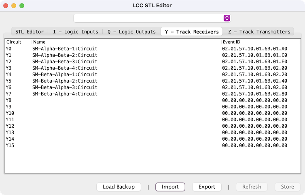Select the Y - Track Receivers tab
This screenshot has height=195, width=305.
(192, 31)
